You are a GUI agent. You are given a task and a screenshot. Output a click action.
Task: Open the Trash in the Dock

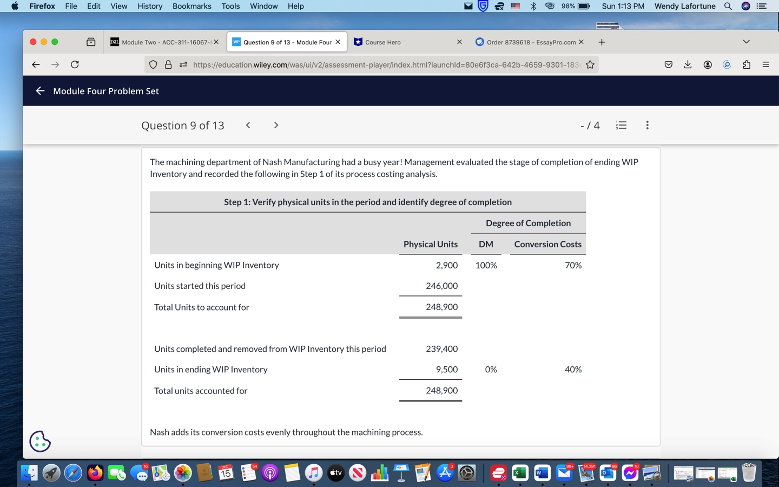(749, 473)
